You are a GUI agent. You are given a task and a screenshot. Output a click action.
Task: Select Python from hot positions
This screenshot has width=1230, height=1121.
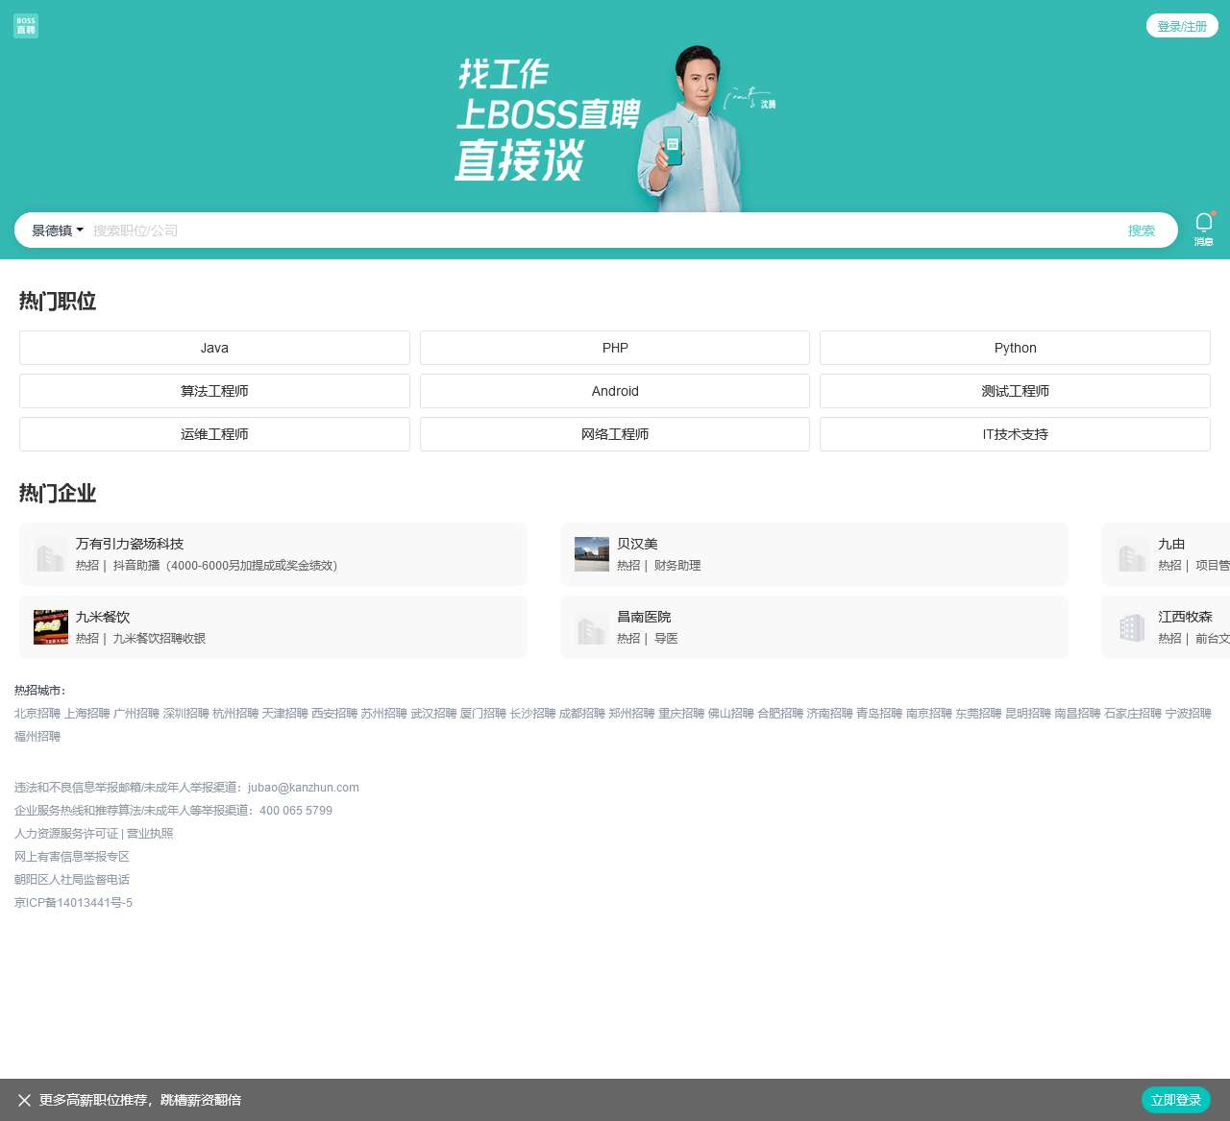1015,348
